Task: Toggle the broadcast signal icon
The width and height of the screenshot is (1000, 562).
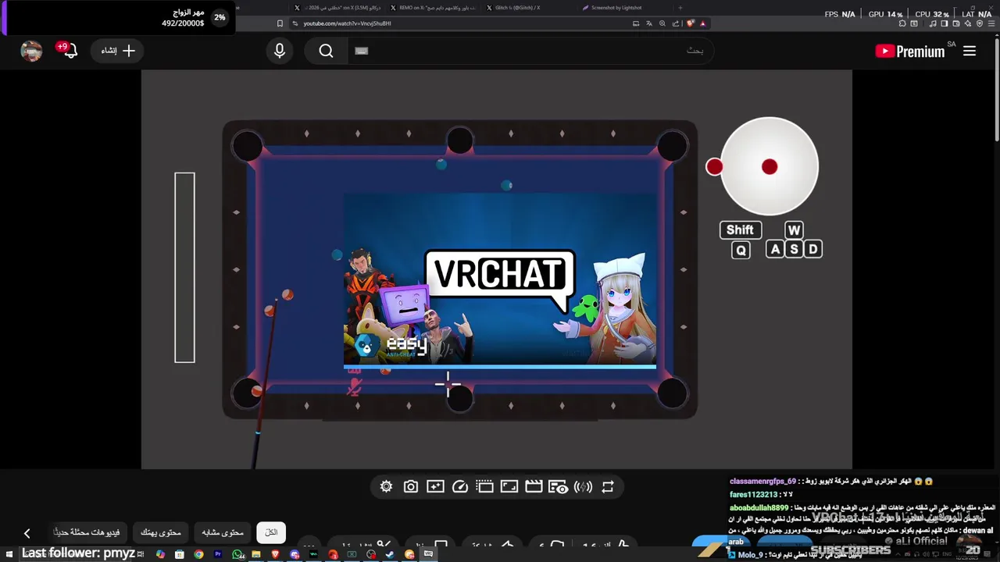Action: tap(583, 486)
